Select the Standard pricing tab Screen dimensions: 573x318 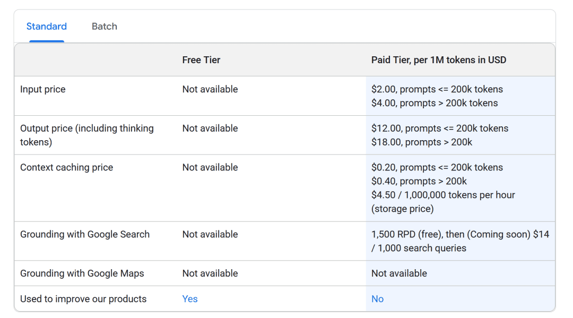coord(47,27)
